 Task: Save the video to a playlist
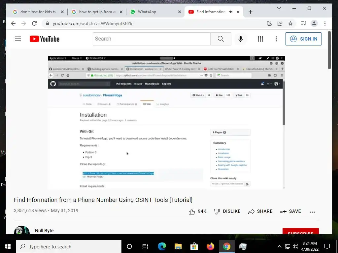290,211
